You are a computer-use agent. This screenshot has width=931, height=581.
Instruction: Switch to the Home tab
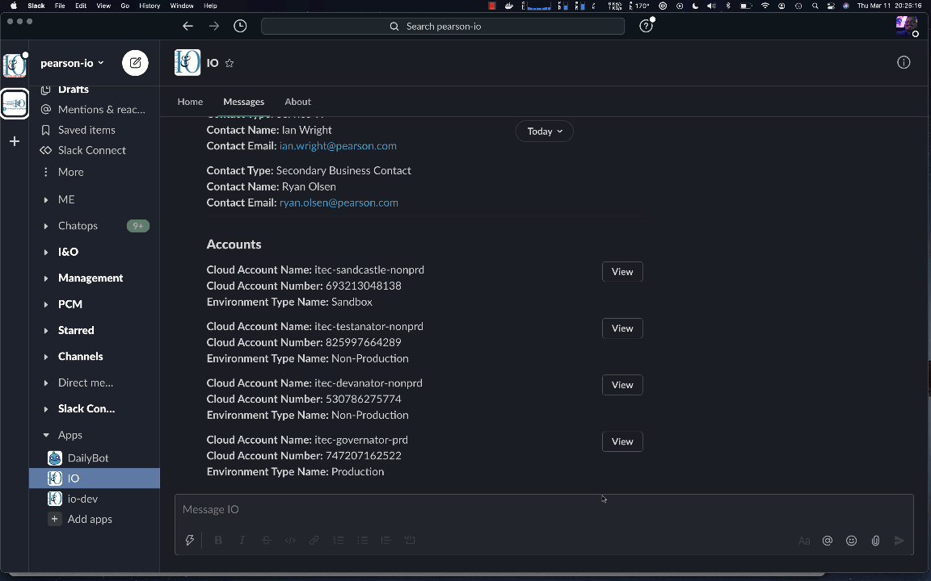click(x=190, y=102)
